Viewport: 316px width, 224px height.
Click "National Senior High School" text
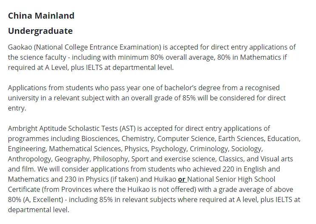(231, 179)
